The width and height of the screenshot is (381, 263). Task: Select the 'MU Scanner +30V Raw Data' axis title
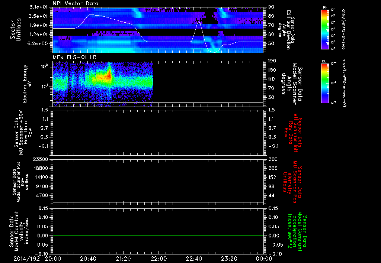tap(23, 132)
